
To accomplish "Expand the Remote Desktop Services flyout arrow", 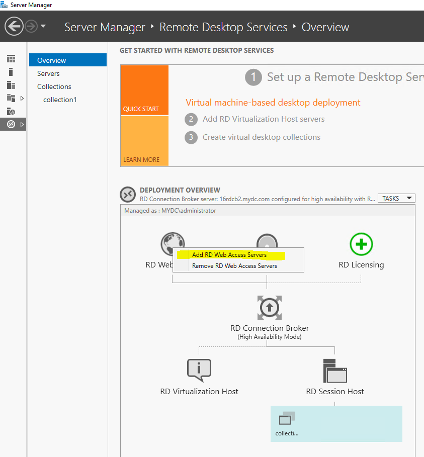I will click(x=22, y=124).
